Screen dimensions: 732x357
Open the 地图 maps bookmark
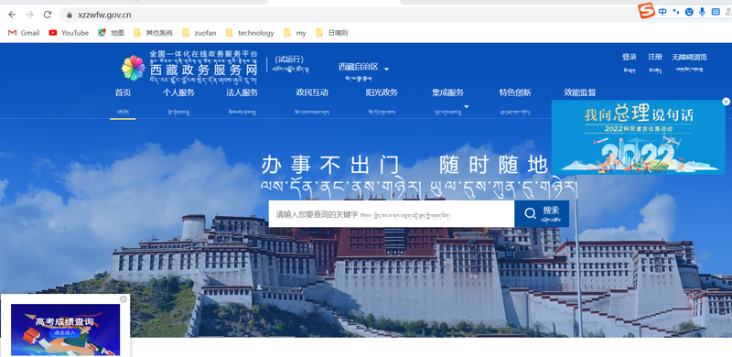click(x=111, y=33)
